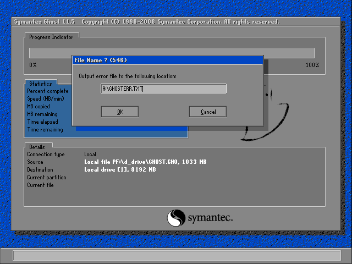
Task: Click the 'Source' label in Details
Action: pyautogui.click(x=35, y=162)
